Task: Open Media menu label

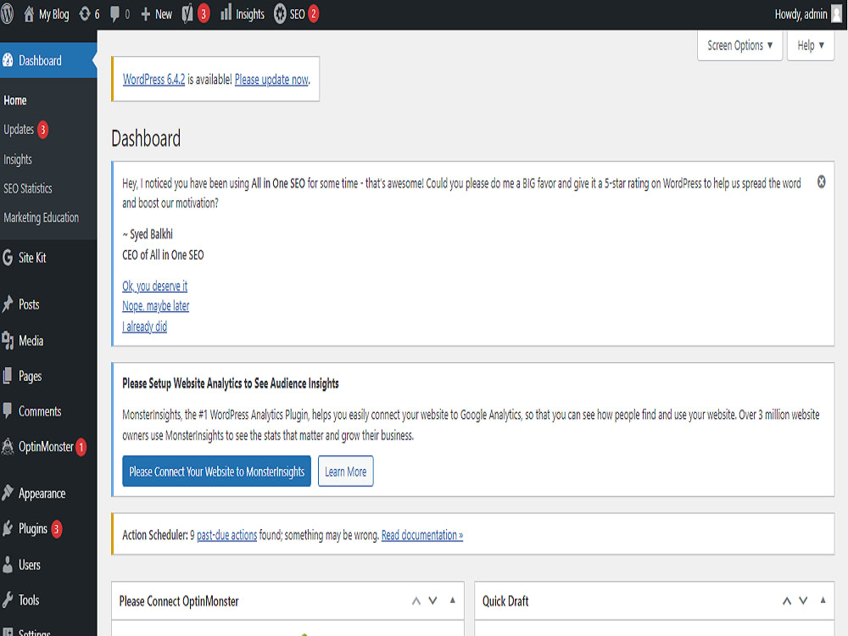Action: point(31,341)
